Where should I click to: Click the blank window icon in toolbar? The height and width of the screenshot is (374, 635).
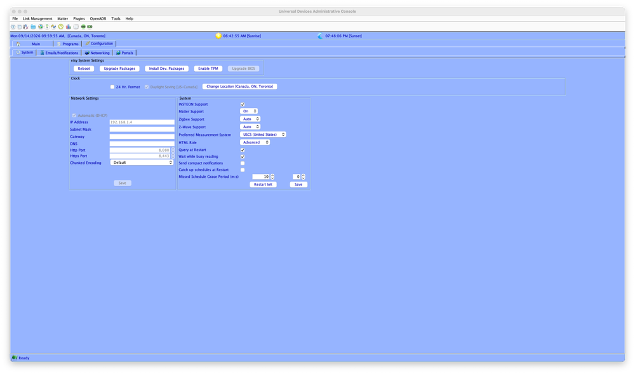tap(76, 27)
